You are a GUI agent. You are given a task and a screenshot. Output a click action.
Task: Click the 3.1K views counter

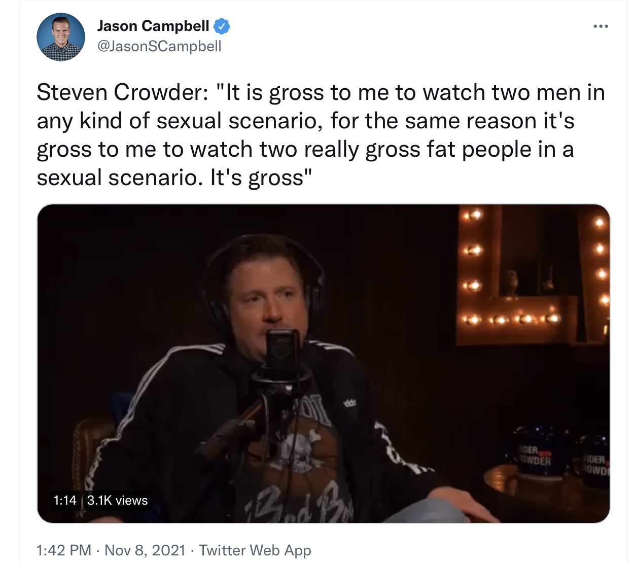pyautogui.click(x=117, y=500)
